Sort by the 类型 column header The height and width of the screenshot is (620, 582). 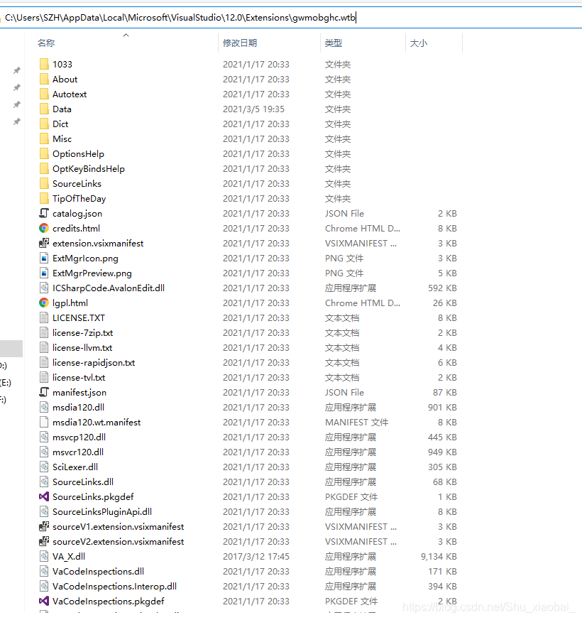tap(334, 43)
